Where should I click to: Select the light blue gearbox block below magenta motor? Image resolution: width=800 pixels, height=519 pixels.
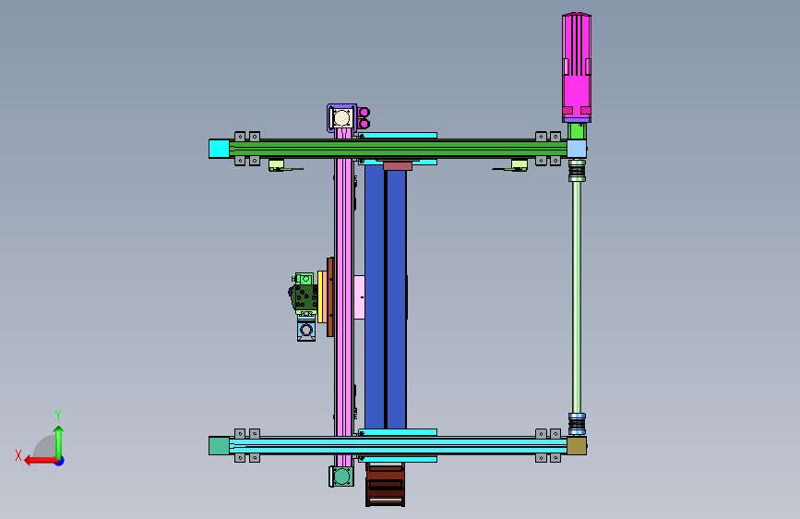tap(577, 149)
